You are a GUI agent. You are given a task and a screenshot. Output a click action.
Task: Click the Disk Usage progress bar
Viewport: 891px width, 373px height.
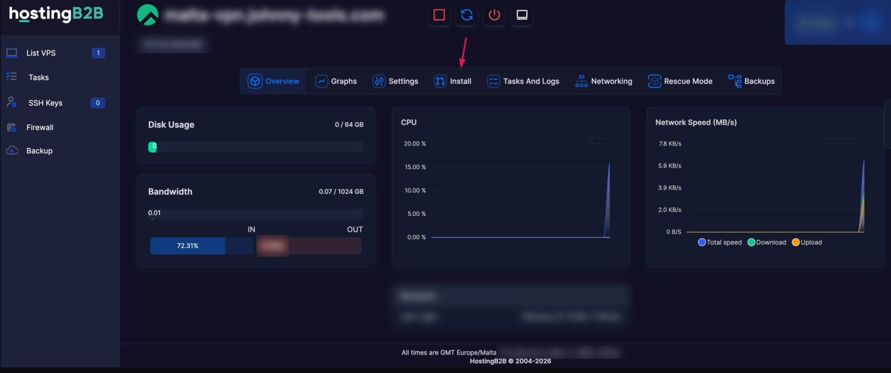(x=256, y=147)
